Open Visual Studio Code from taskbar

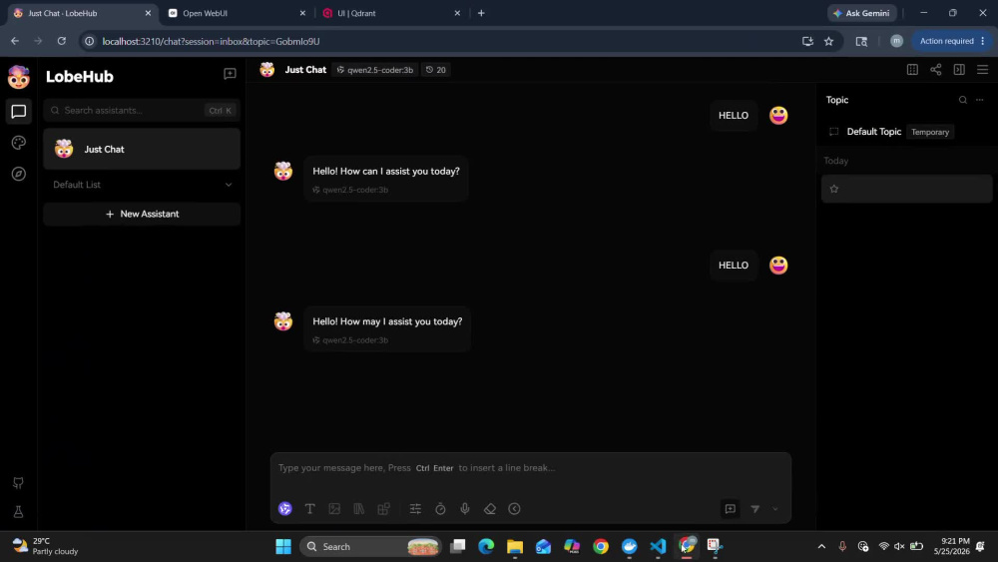(658, 546)
